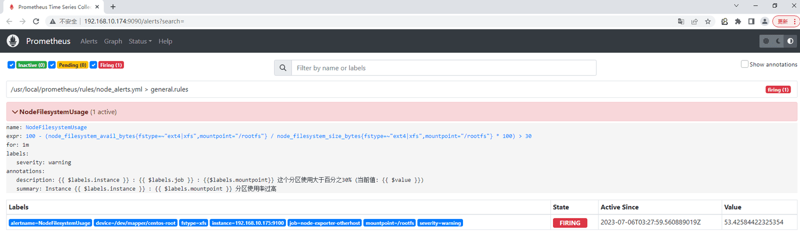800x242 pixels.
Task: Click the Prometheus flame logo
Action: 13,41
